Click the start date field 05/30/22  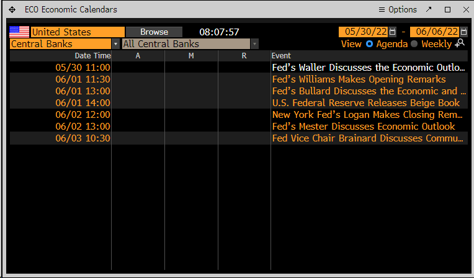[364, 32]
